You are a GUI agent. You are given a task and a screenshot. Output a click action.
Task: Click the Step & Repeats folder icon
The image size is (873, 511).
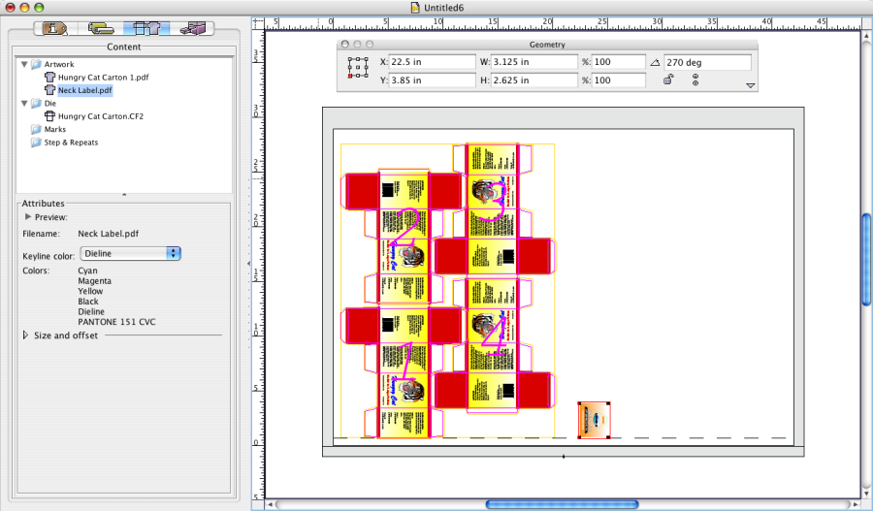click(36, 143)
